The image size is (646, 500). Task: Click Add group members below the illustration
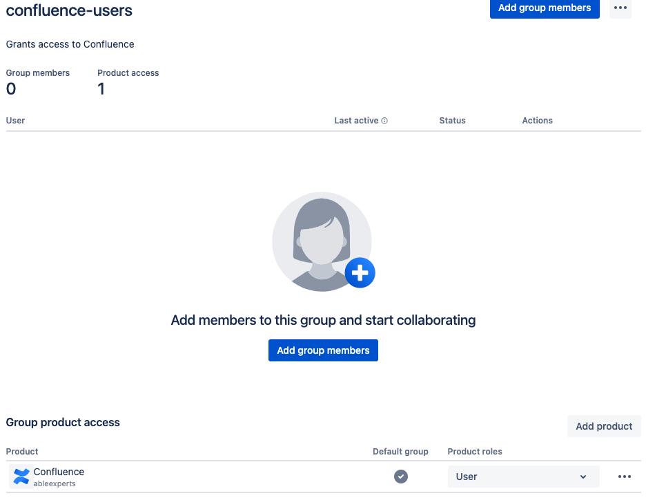322,350
